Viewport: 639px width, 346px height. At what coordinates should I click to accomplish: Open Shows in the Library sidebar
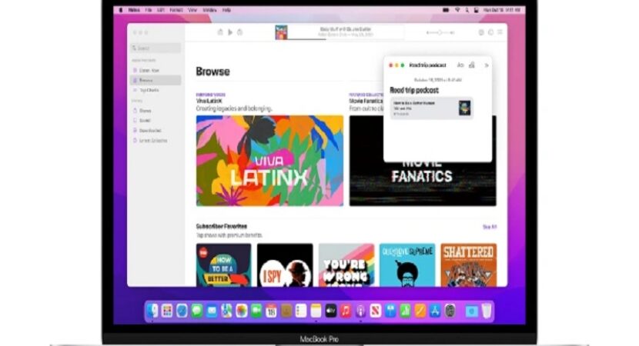click(x=156, y=110)
